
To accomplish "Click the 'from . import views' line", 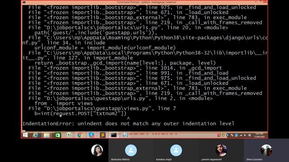I will coord(64,103).
